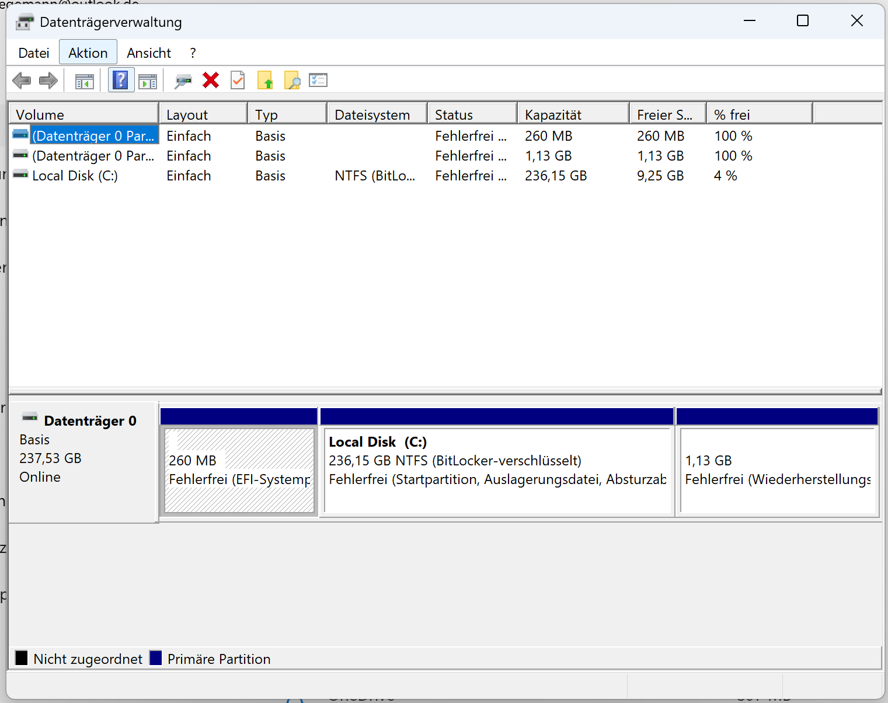Sort by the Typ column header
The image size is (888, 703).
click(287, 114)
